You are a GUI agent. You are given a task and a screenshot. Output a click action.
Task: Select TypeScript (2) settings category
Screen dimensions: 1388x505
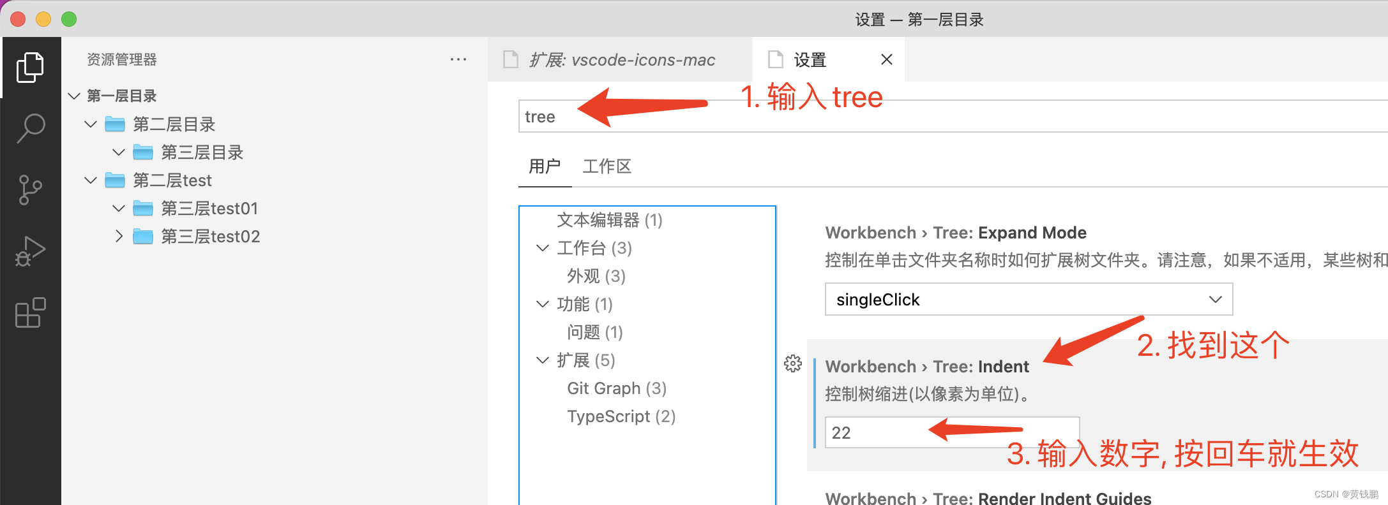coord(621,416)
